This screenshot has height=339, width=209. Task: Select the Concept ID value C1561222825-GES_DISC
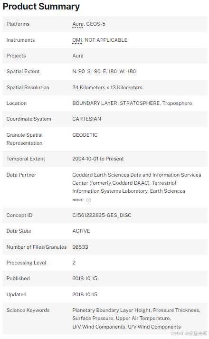[102, 215]
